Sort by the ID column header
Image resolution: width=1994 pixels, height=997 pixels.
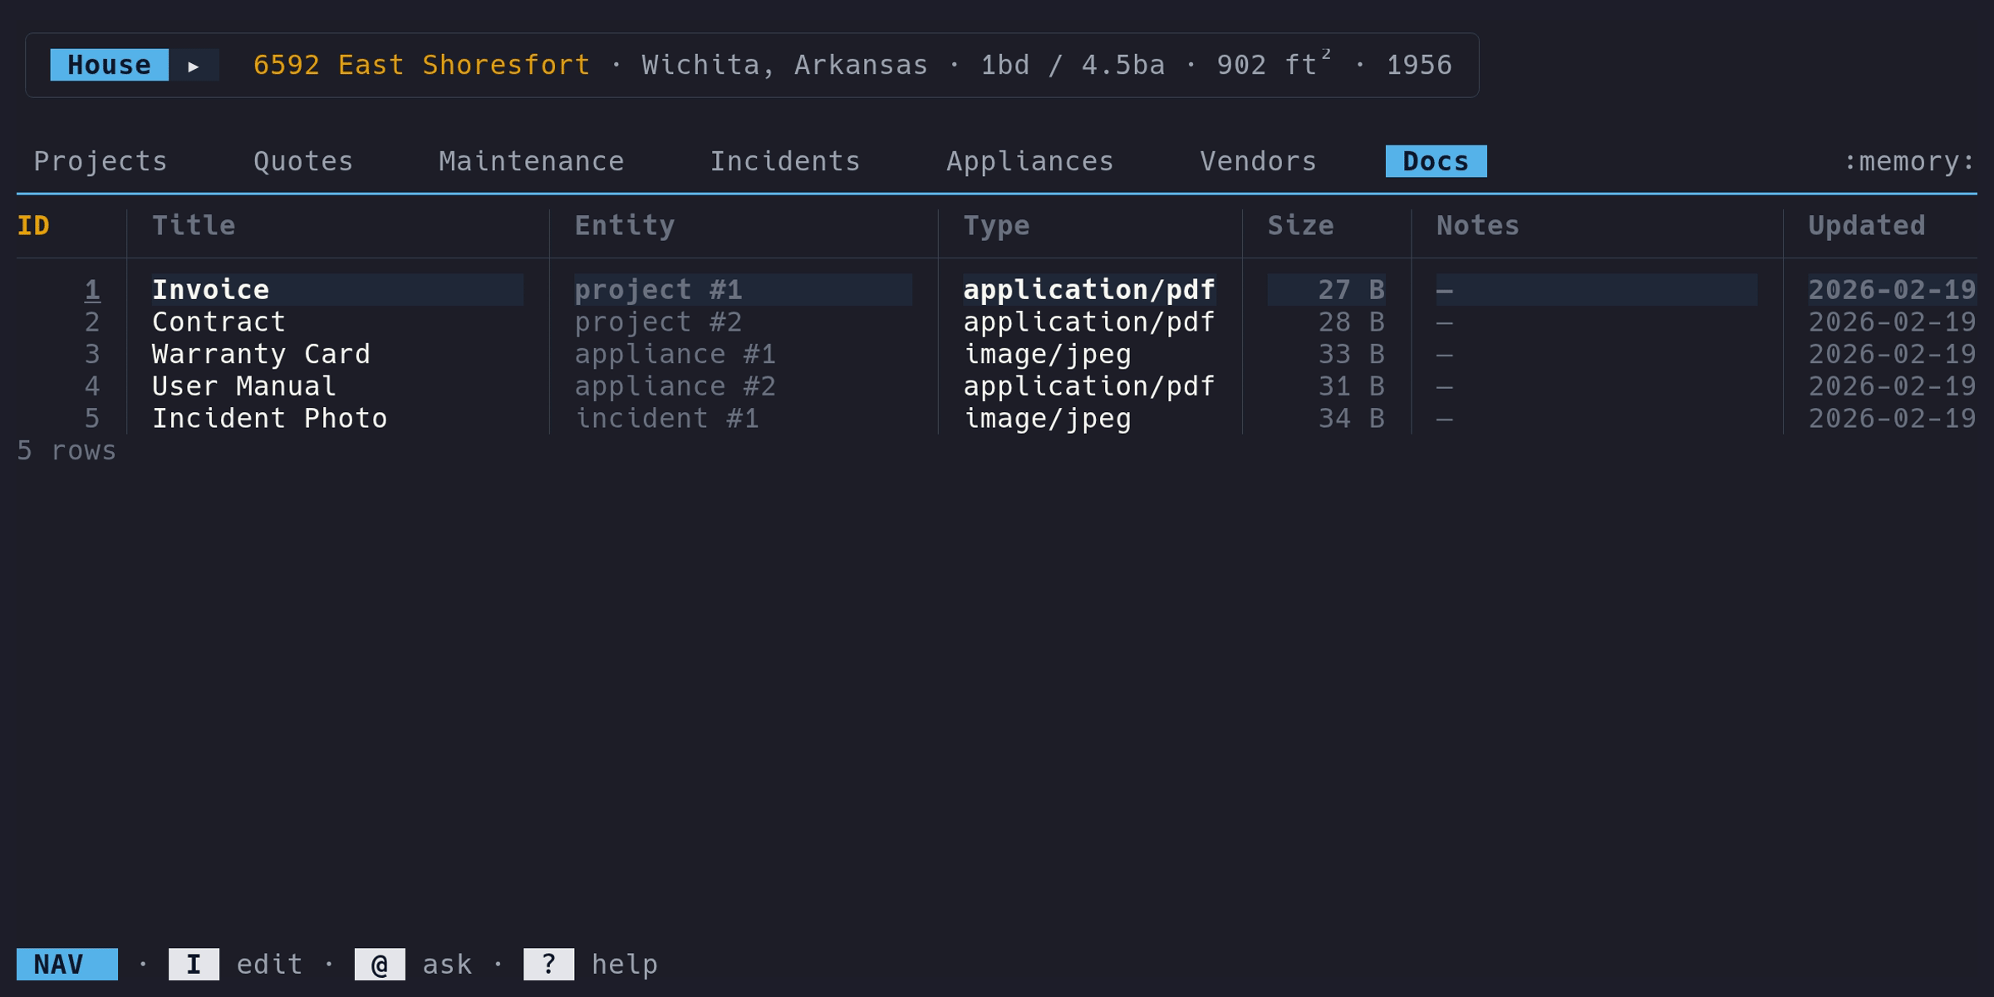(x=33, y=226)
